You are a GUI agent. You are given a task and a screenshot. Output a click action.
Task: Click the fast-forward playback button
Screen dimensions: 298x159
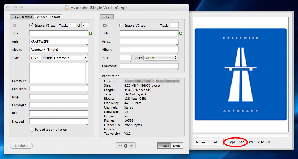(x=131, y=146)
